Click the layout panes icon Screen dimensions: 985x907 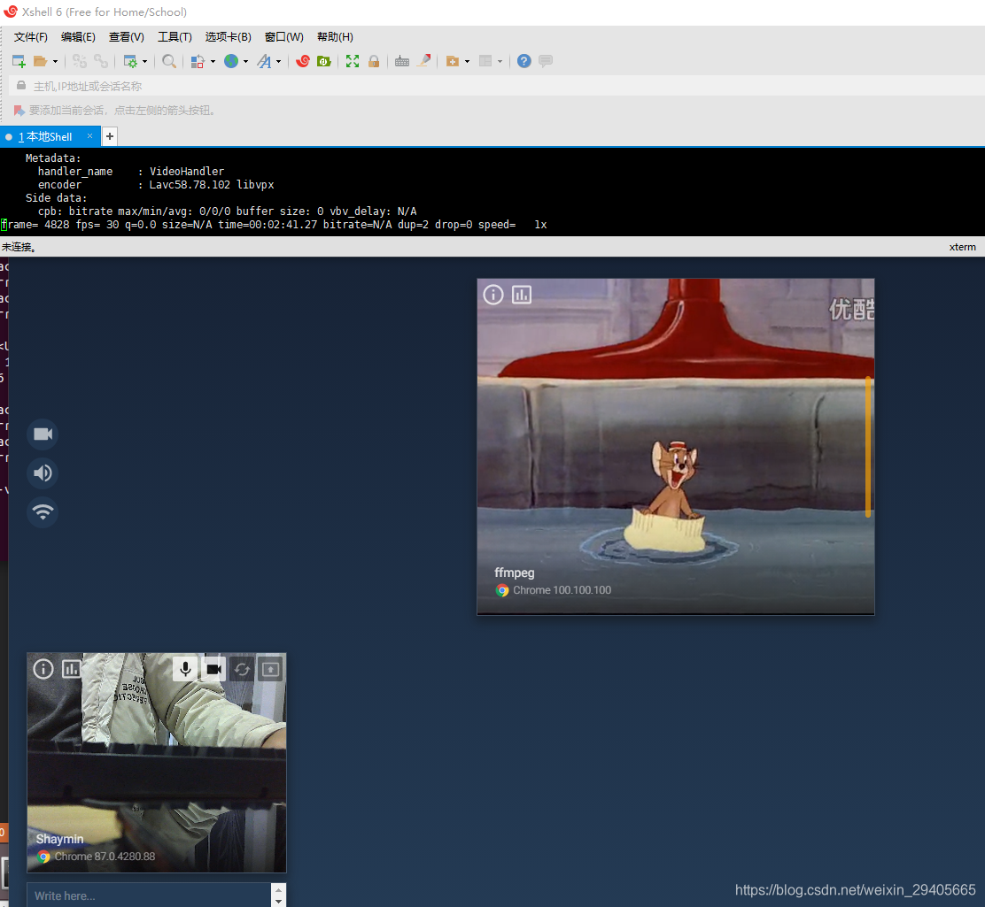(x=485, y=61)
